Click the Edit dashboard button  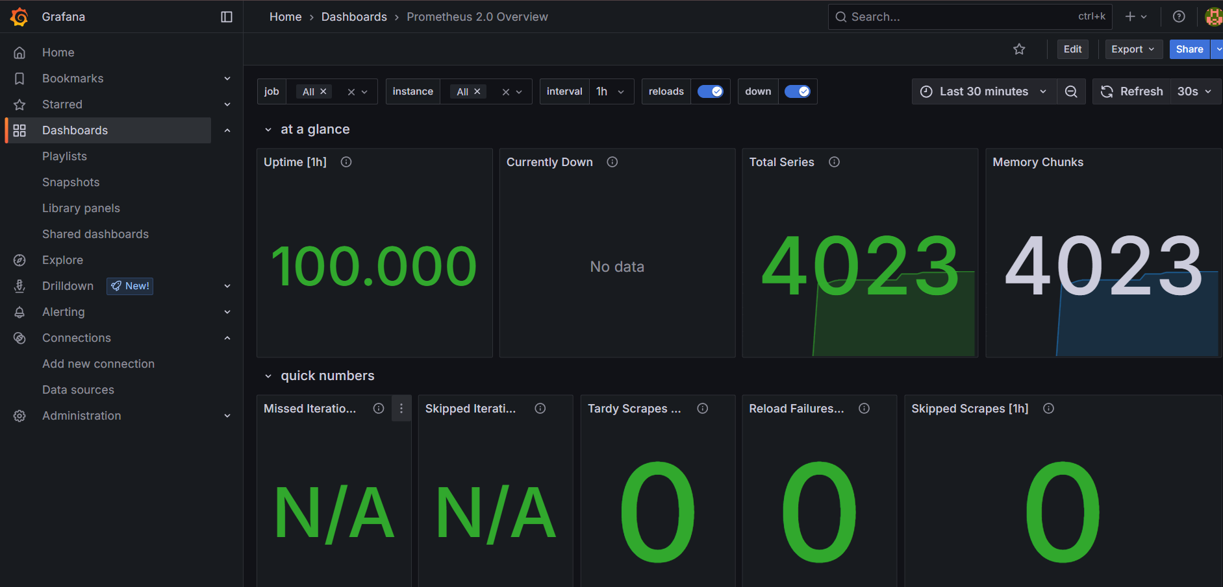click(x=1073, y=49)
